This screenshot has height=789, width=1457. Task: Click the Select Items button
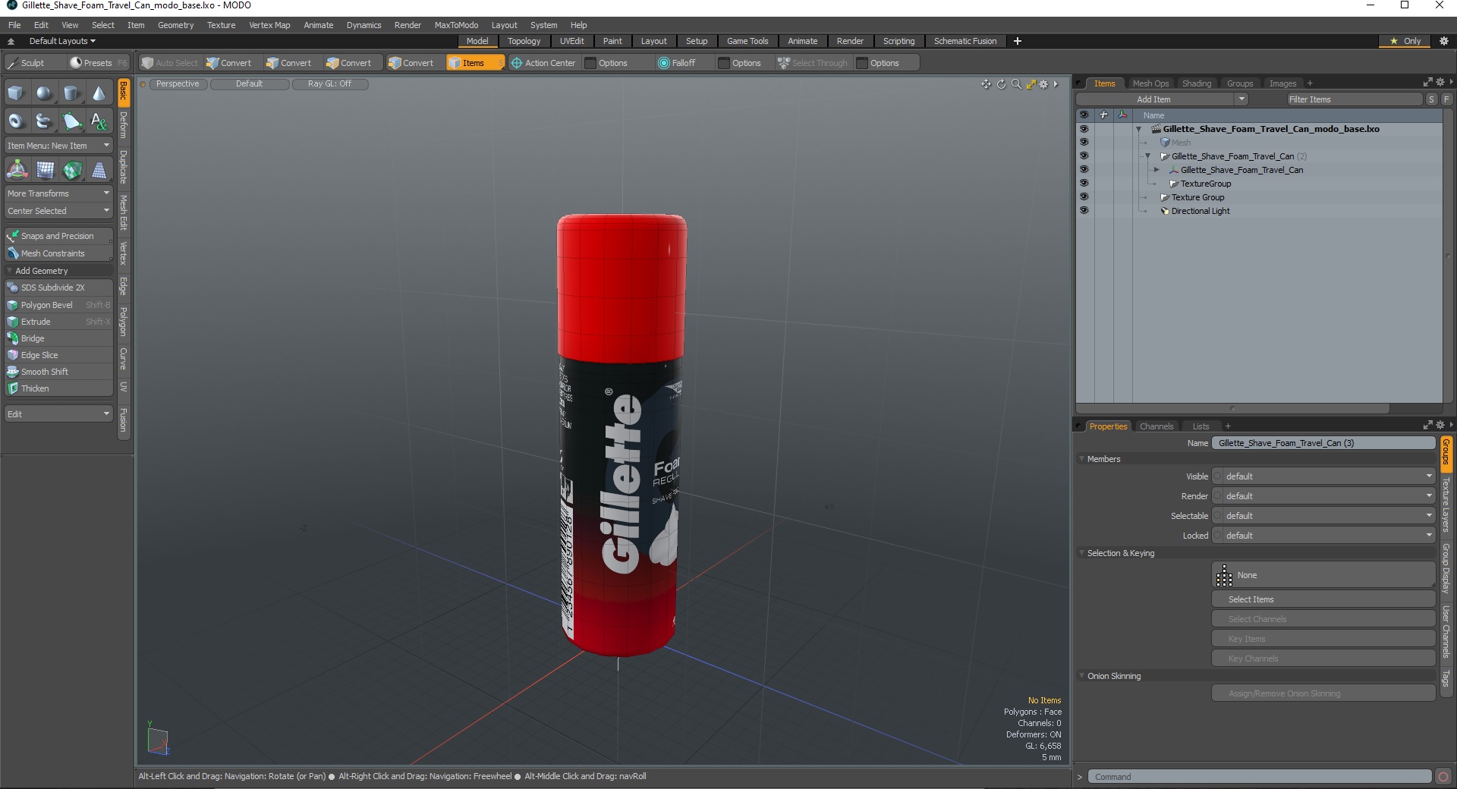pyautogui.click(x=1324, y=599)
